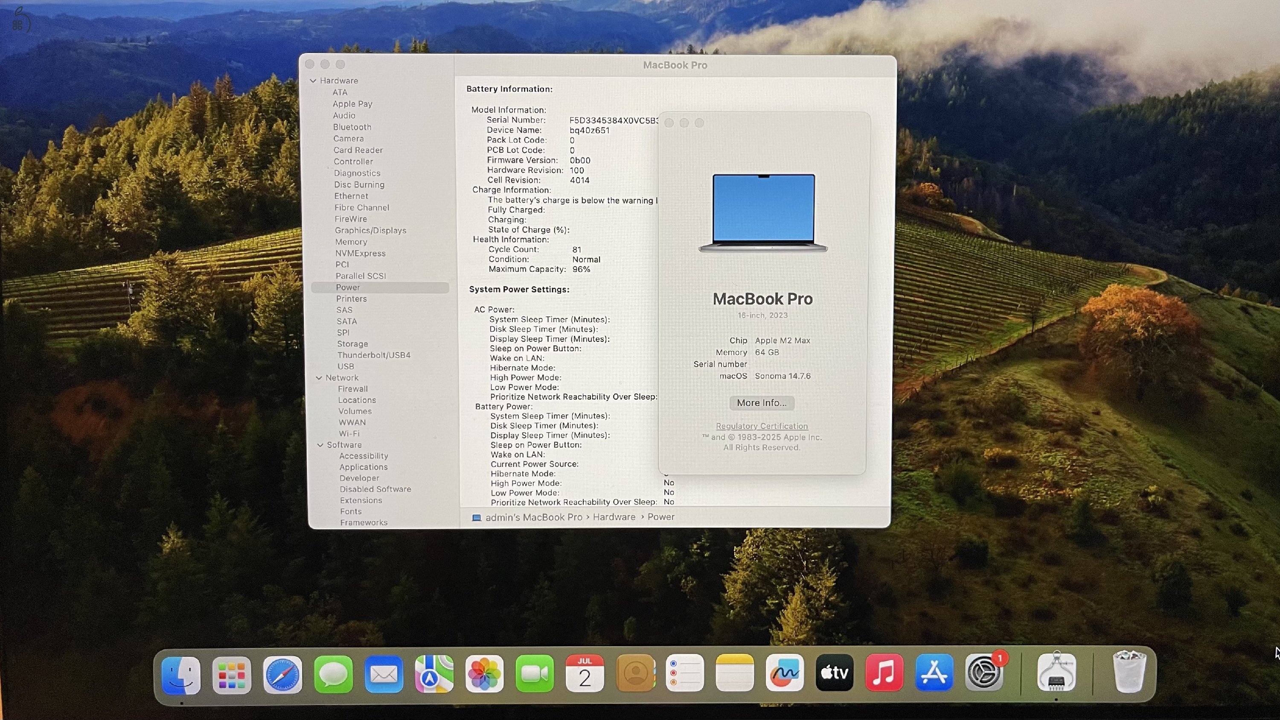
Task: Select Memory in sidebar
Action: click(351, 242)
